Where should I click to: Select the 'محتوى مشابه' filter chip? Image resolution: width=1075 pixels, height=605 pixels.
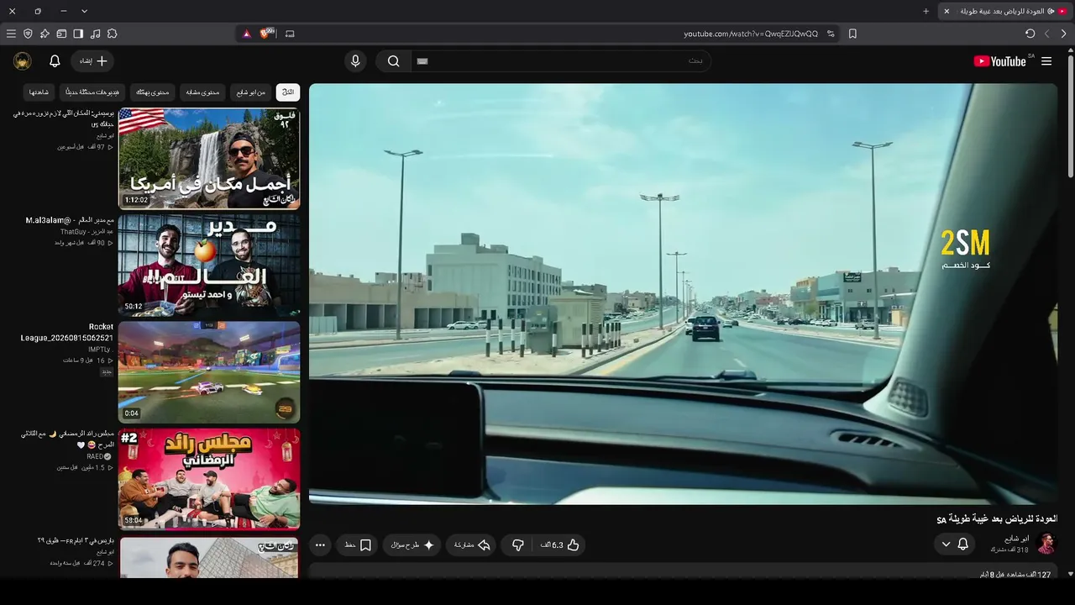coord(202,92)
